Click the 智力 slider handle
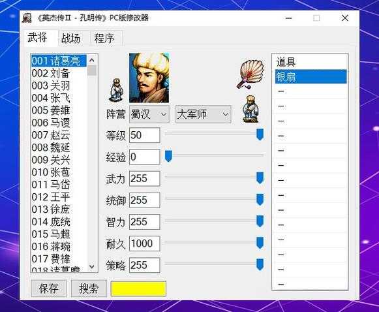The width and height of the screenshot is (379, 312). pyautogui.click(x=260, y=221)
